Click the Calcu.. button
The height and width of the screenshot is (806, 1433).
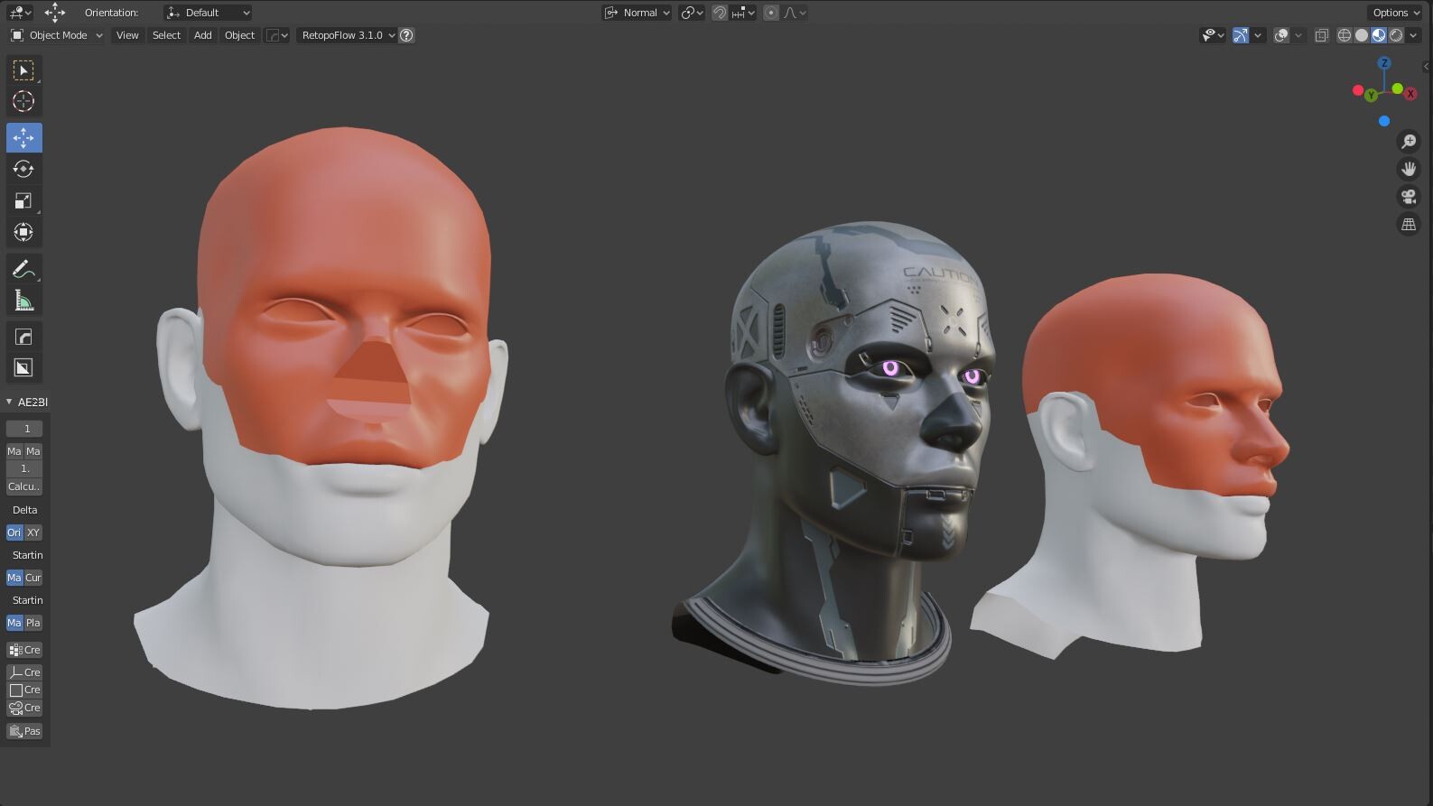coord(23,486)
